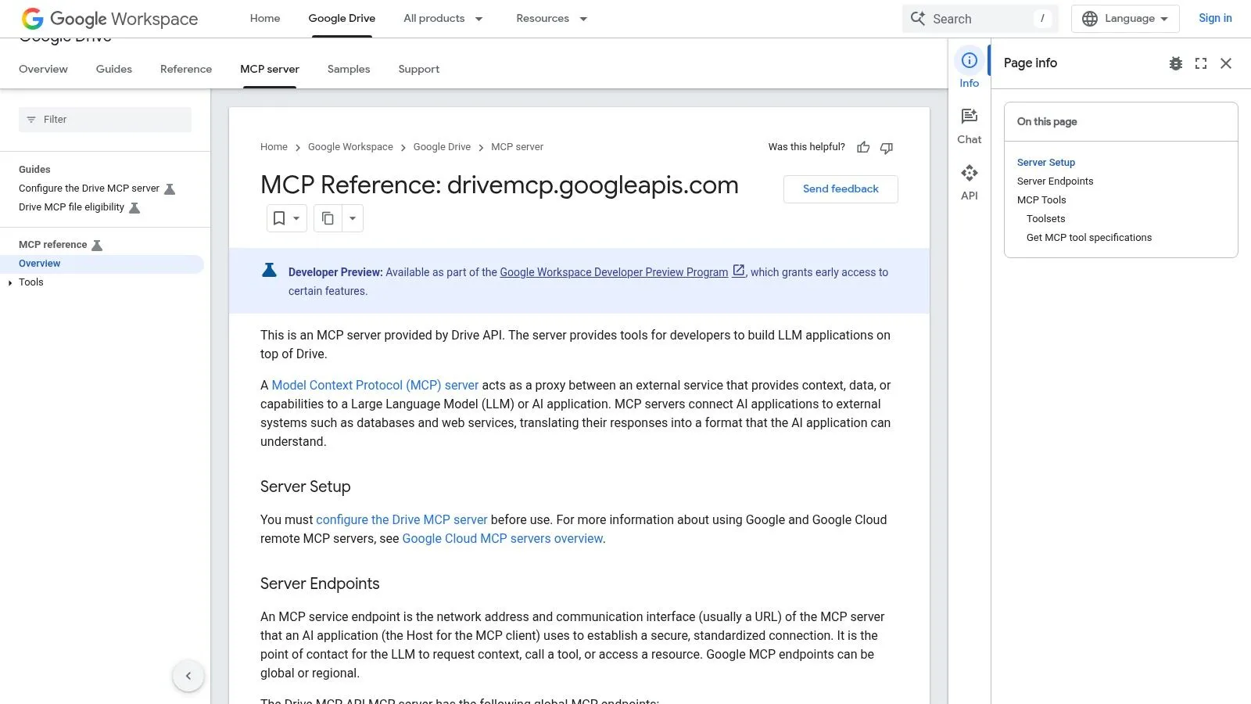
Task: Click the 'Was this helpful?' text
Action: (x=806, y=146)
